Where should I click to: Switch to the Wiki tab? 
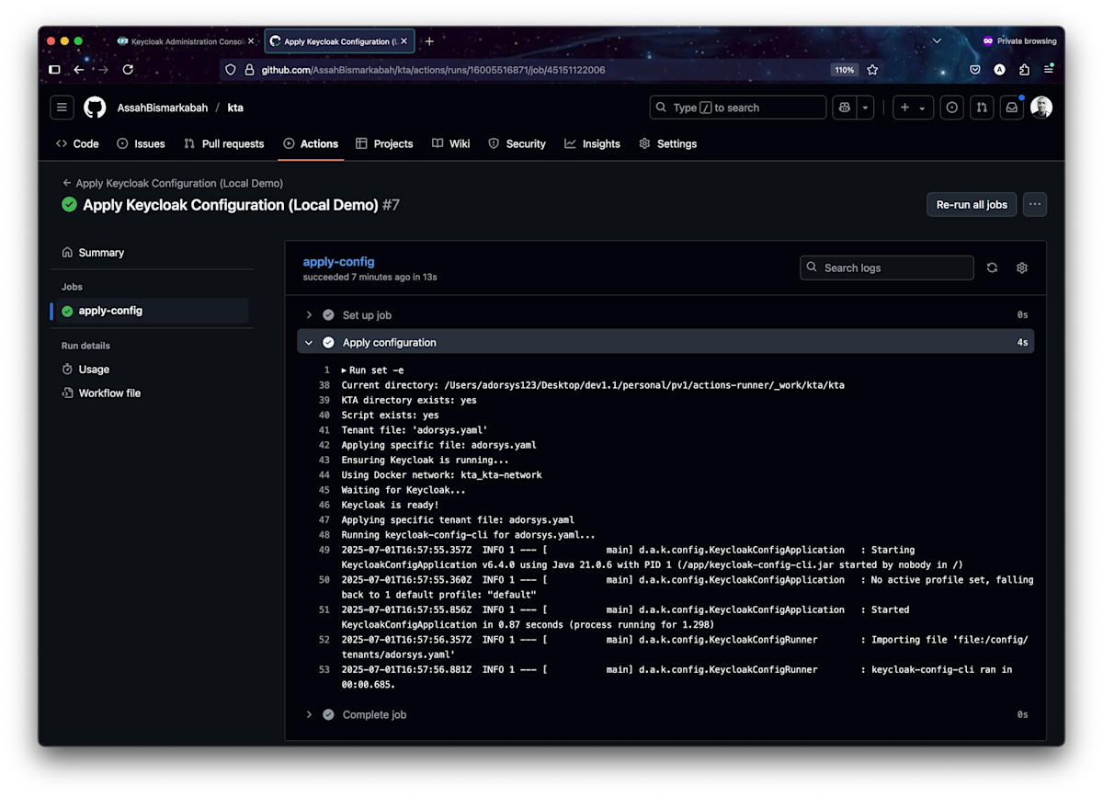coord(451,143)
